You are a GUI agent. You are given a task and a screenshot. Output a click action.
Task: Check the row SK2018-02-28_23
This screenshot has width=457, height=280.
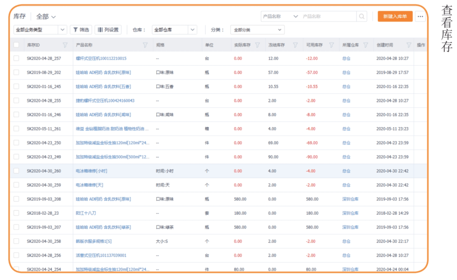point(17,213)
